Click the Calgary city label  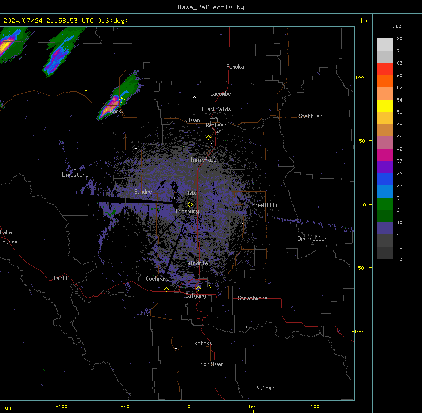coord(196,296)
